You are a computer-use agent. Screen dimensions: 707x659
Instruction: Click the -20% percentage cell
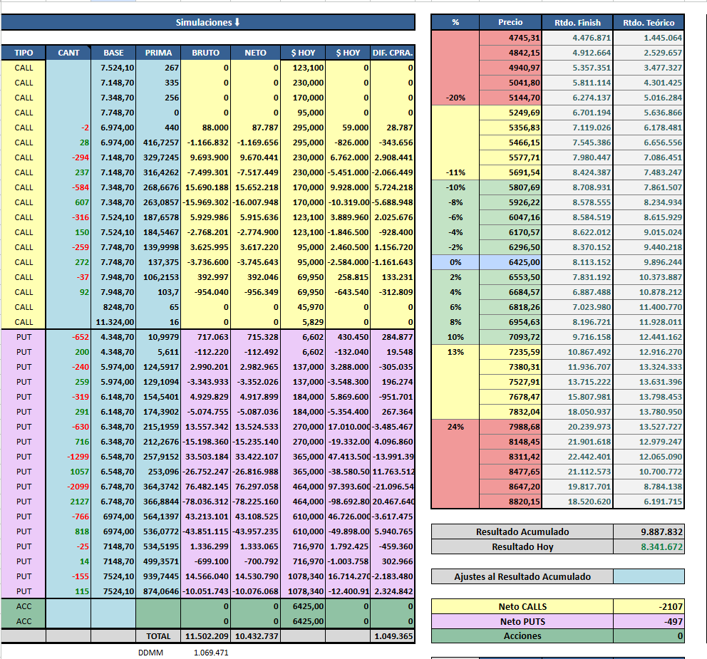(455, 98)
